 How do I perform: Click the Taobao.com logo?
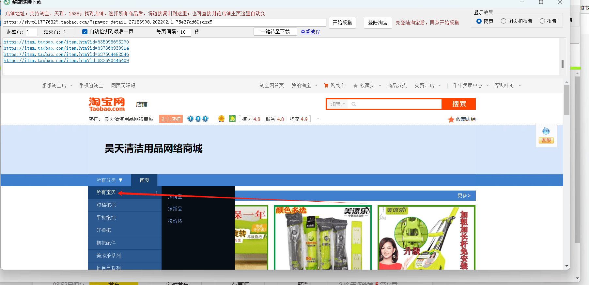[x=107, y=104]
